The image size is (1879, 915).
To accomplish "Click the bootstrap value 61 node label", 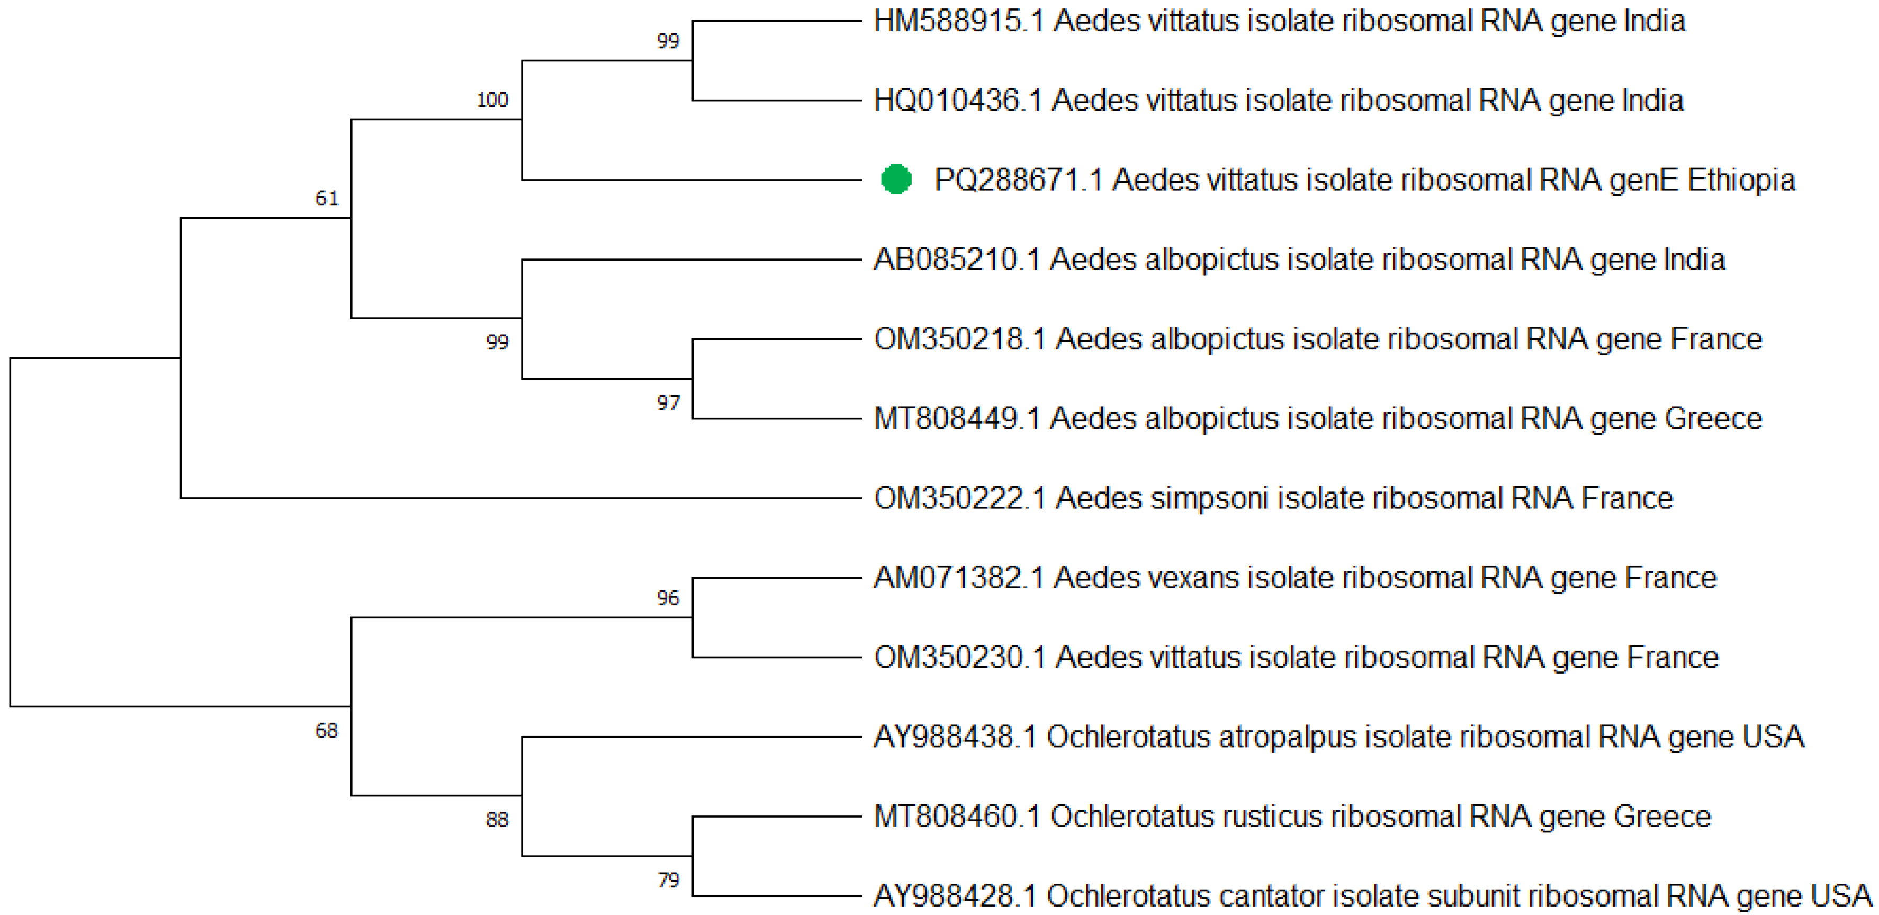I will tap(327, 199).
